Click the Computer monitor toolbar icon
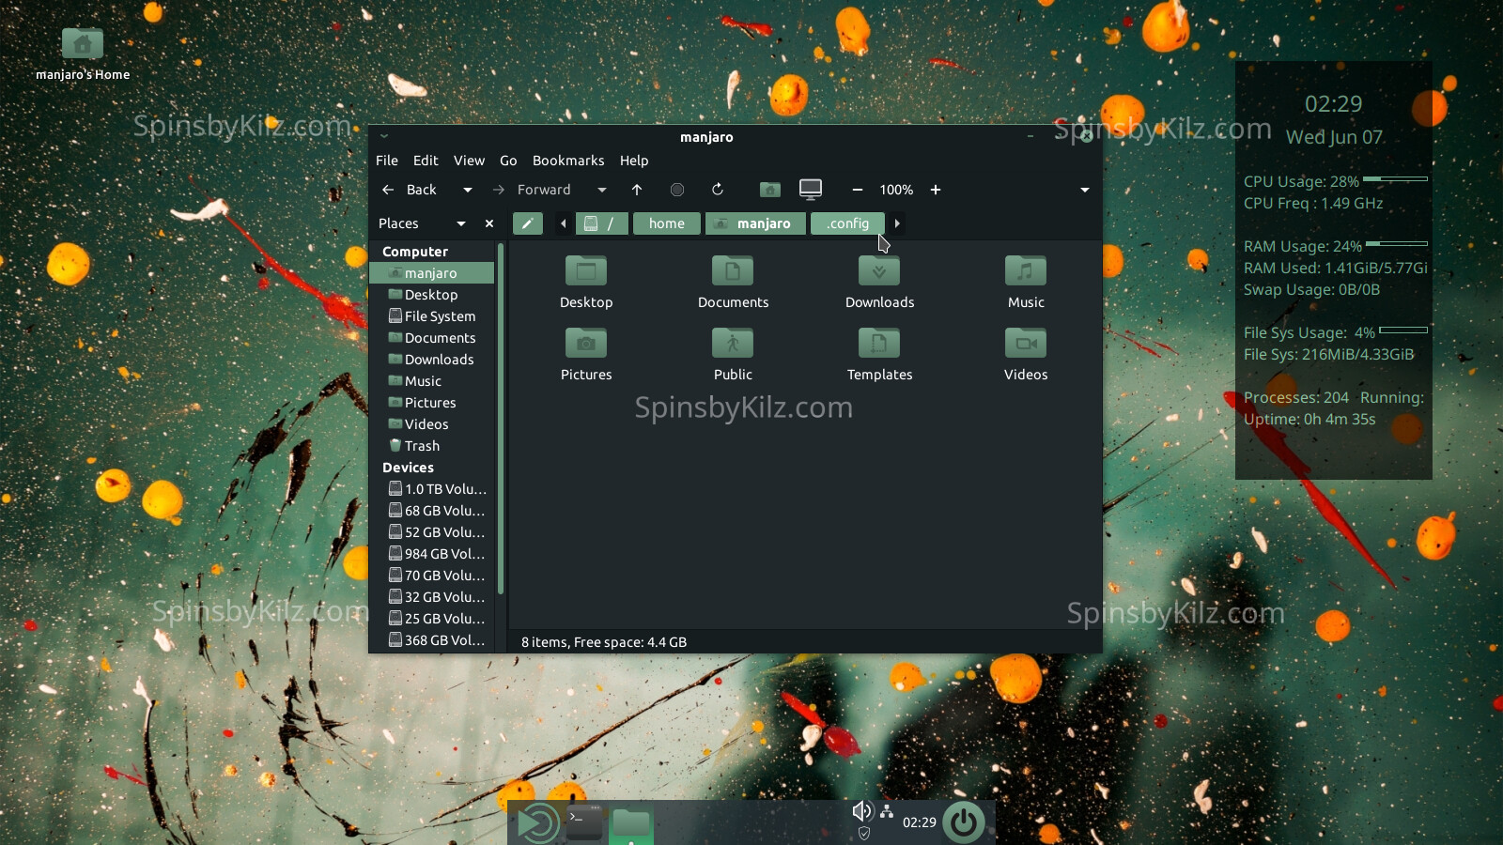 (810, 190)
